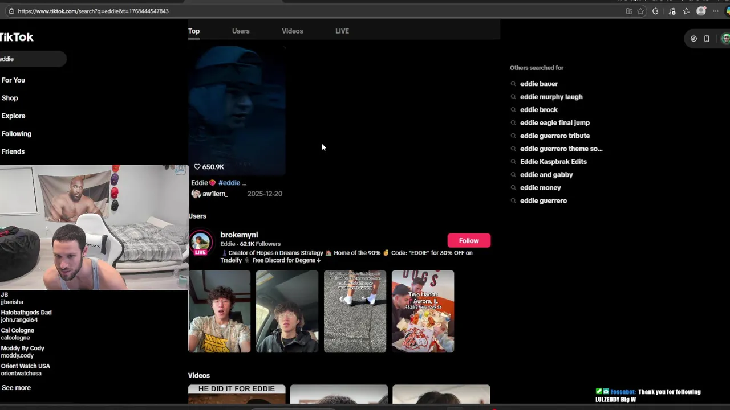Open the browser settings ellipsis menu

[716, 11]
